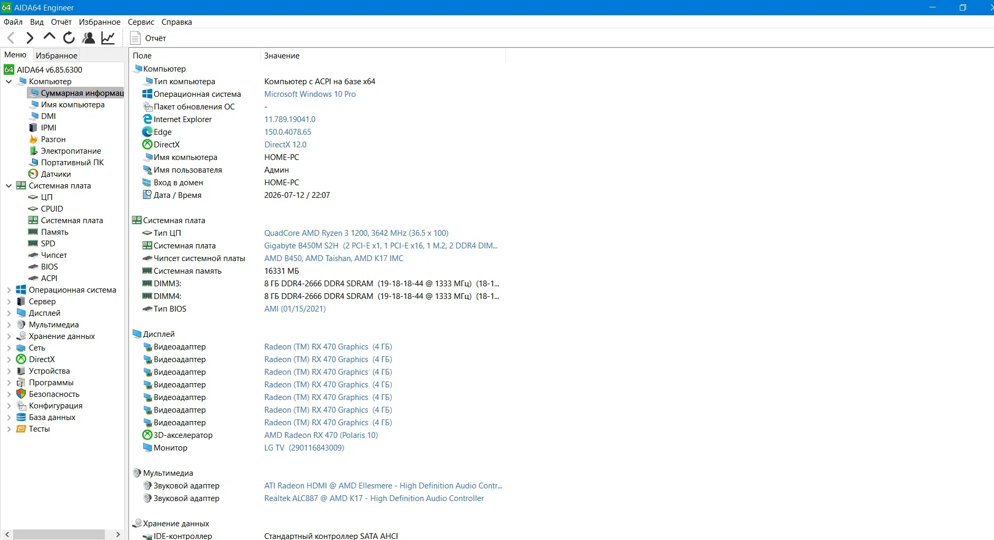
Task: Switch to the Меню sidebar tab
Action: tap(15, 55)
